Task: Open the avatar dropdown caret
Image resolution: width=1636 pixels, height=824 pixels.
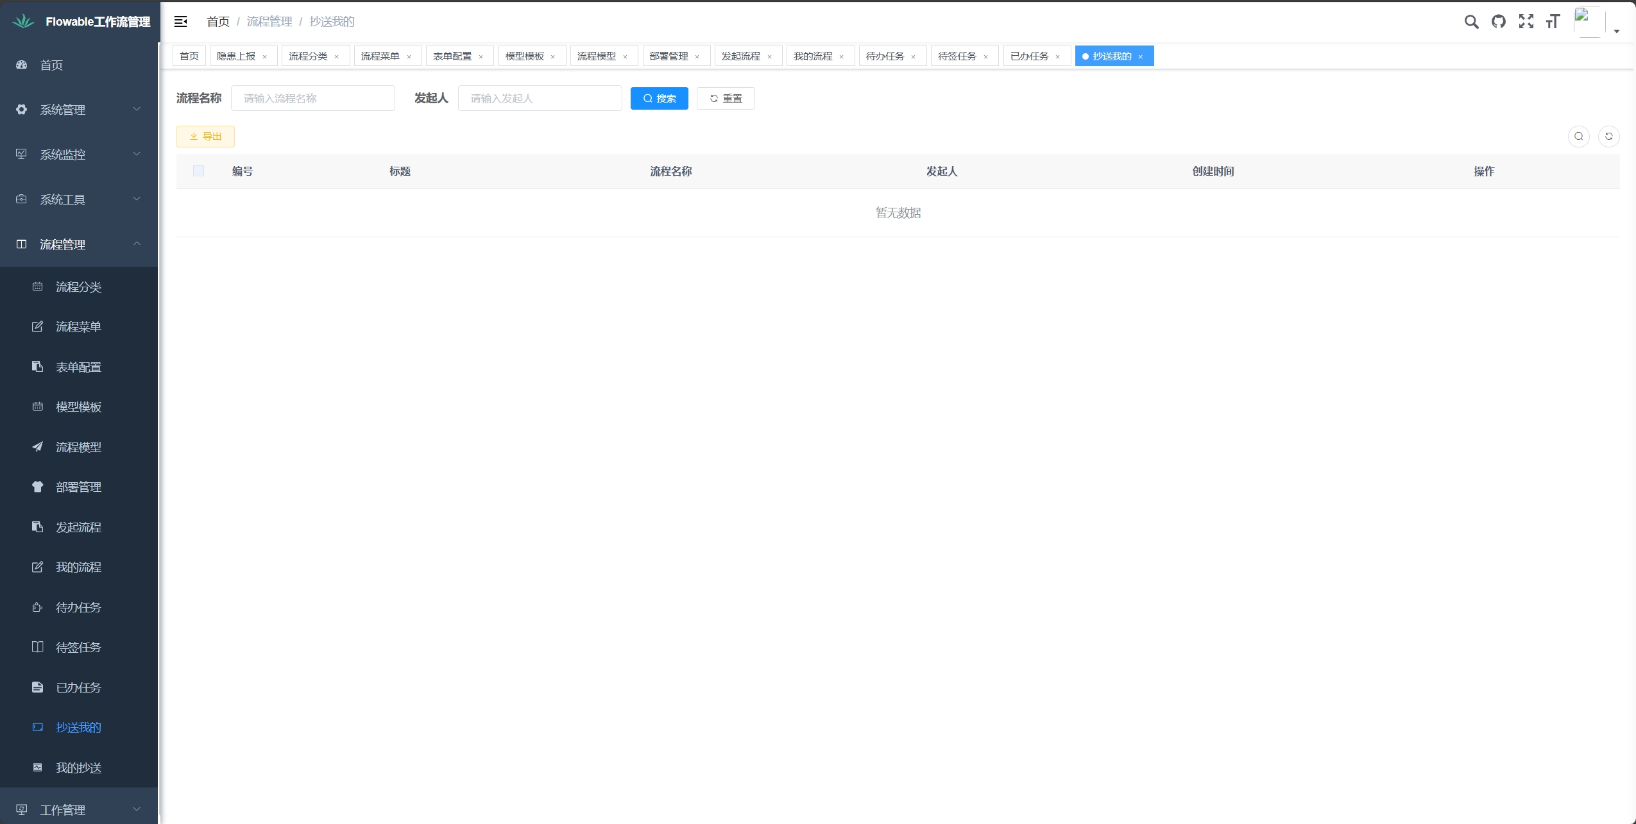Action: [1617, 31]
